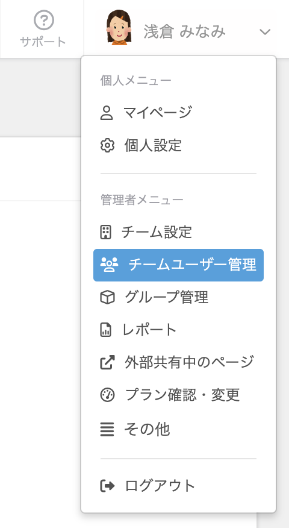Image resolution: width=289 pixels, height=528 pixels.
Task: Click the gauge icon beside プラン確認・変更
Action: pos(107,395)
